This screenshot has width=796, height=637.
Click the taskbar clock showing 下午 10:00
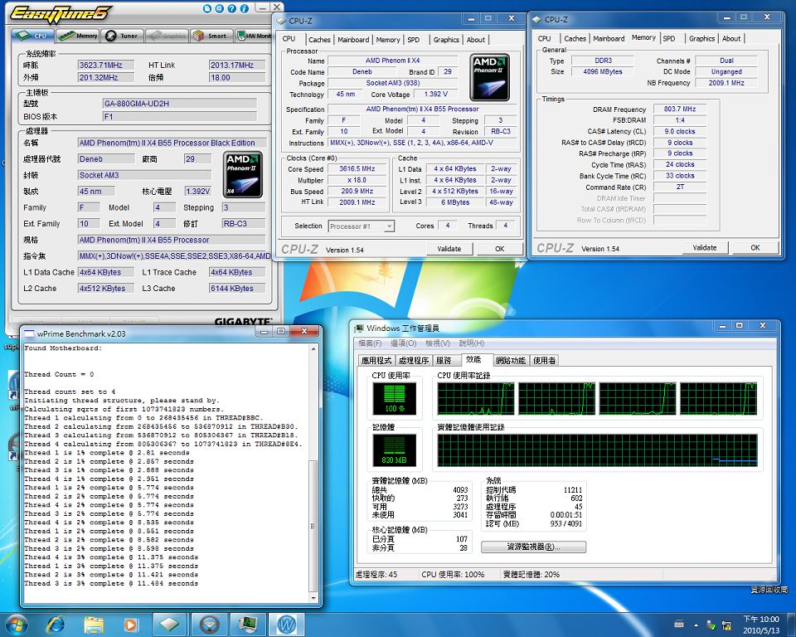pyautogui.click(x=761, y=625)
